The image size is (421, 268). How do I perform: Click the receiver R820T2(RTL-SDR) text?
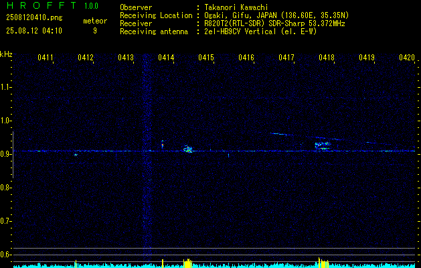[x=274, y=23]
